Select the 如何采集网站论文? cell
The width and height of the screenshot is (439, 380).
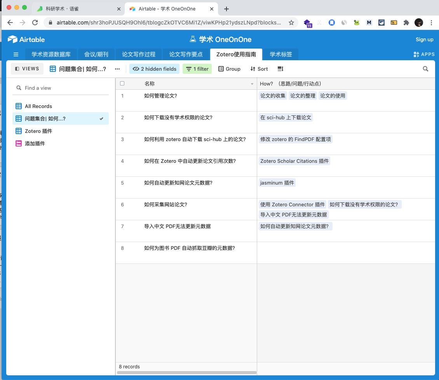tap(186, 209)
